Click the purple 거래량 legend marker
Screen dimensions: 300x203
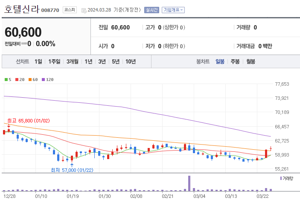pyautogui.click(x=281, y=178)
